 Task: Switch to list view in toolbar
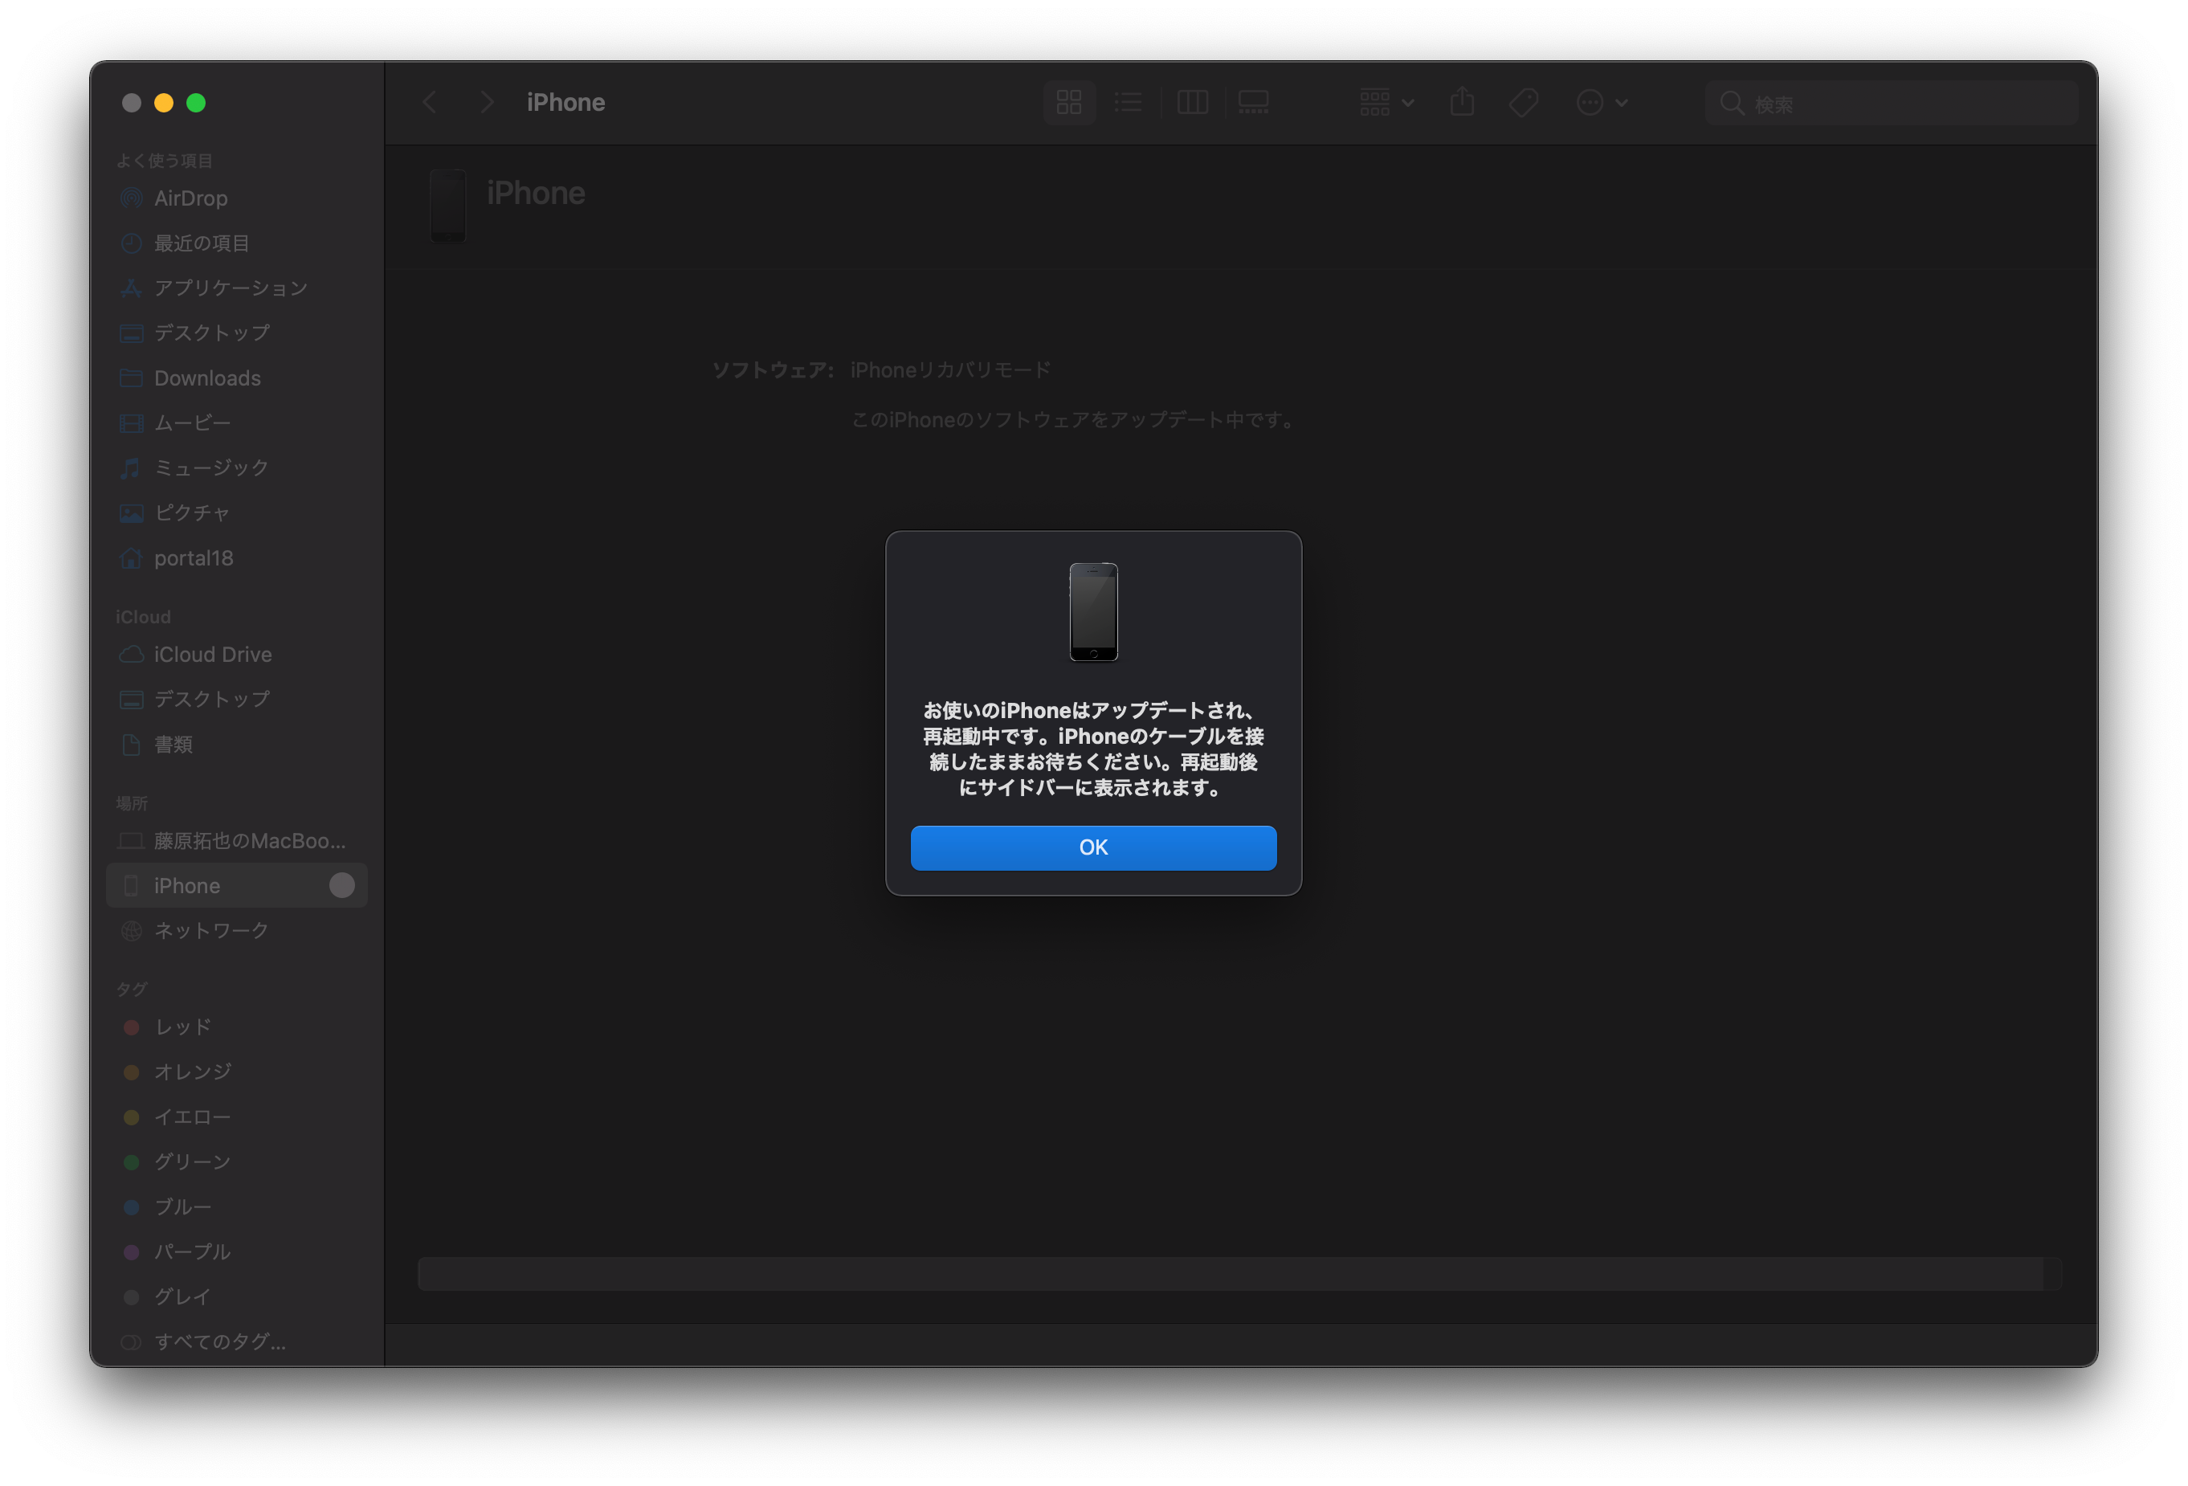tap(1128, 103)
